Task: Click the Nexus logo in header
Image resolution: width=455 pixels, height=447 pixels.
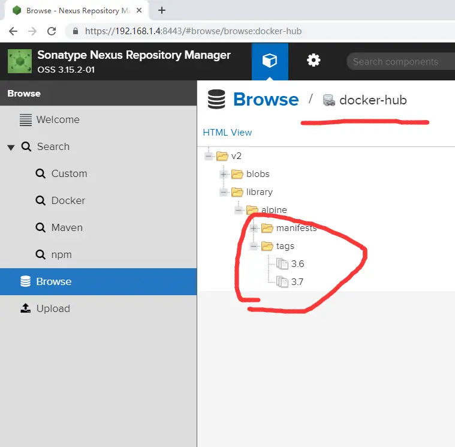Action: point(20,61)
